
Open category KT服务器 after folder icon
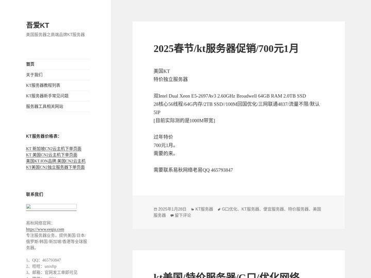click(x=204, y=209)
